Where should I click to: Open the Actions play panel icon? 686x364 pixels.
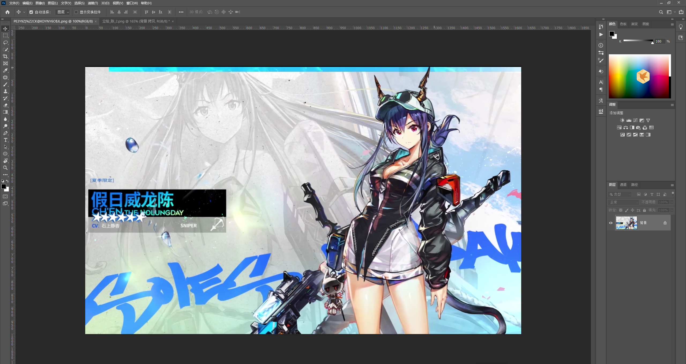coord(601,35)
